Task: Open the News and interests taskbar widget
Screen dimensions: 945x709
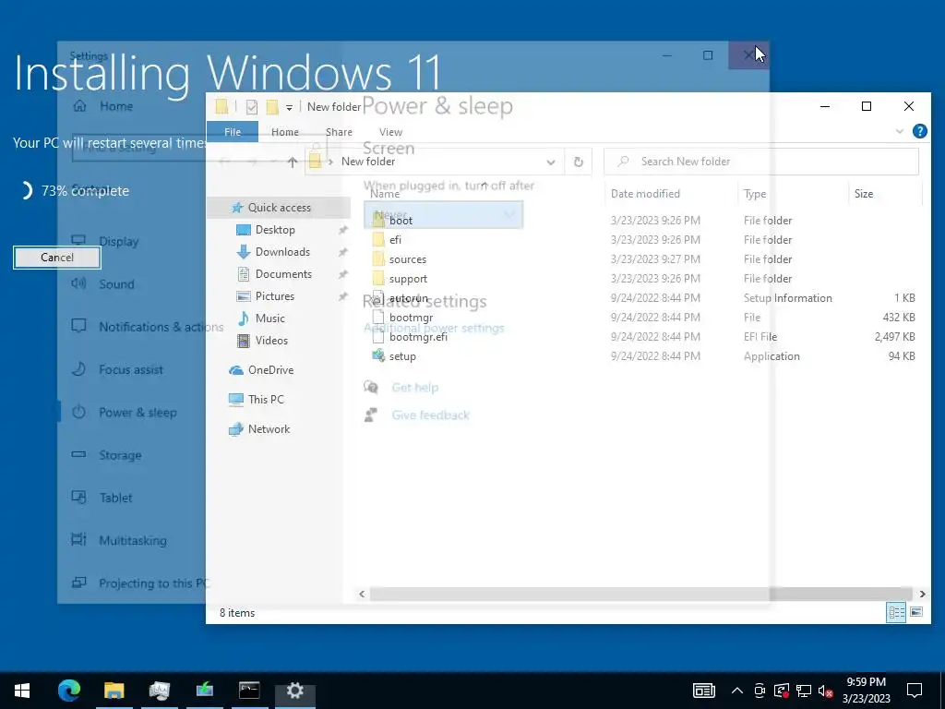Action: tap(703, 691)
